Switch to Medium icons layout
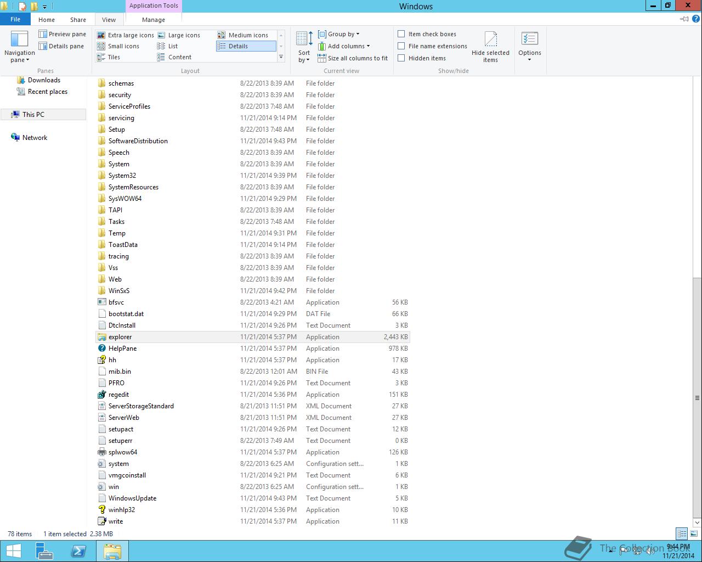 coord(243,35)
